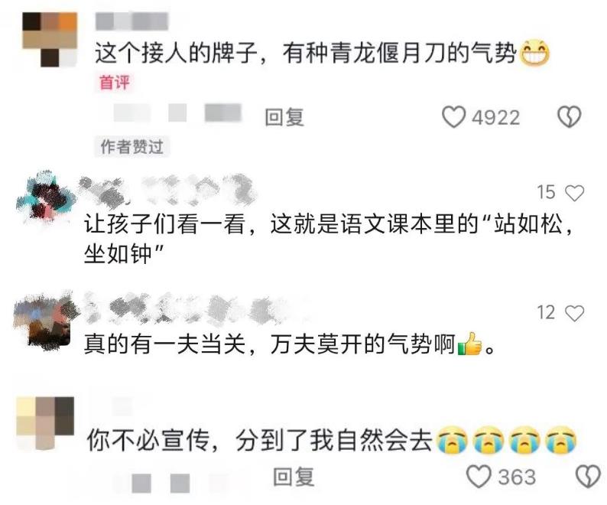Like the 一夫当关 comment with 12 likes

(x=574, y=313)
